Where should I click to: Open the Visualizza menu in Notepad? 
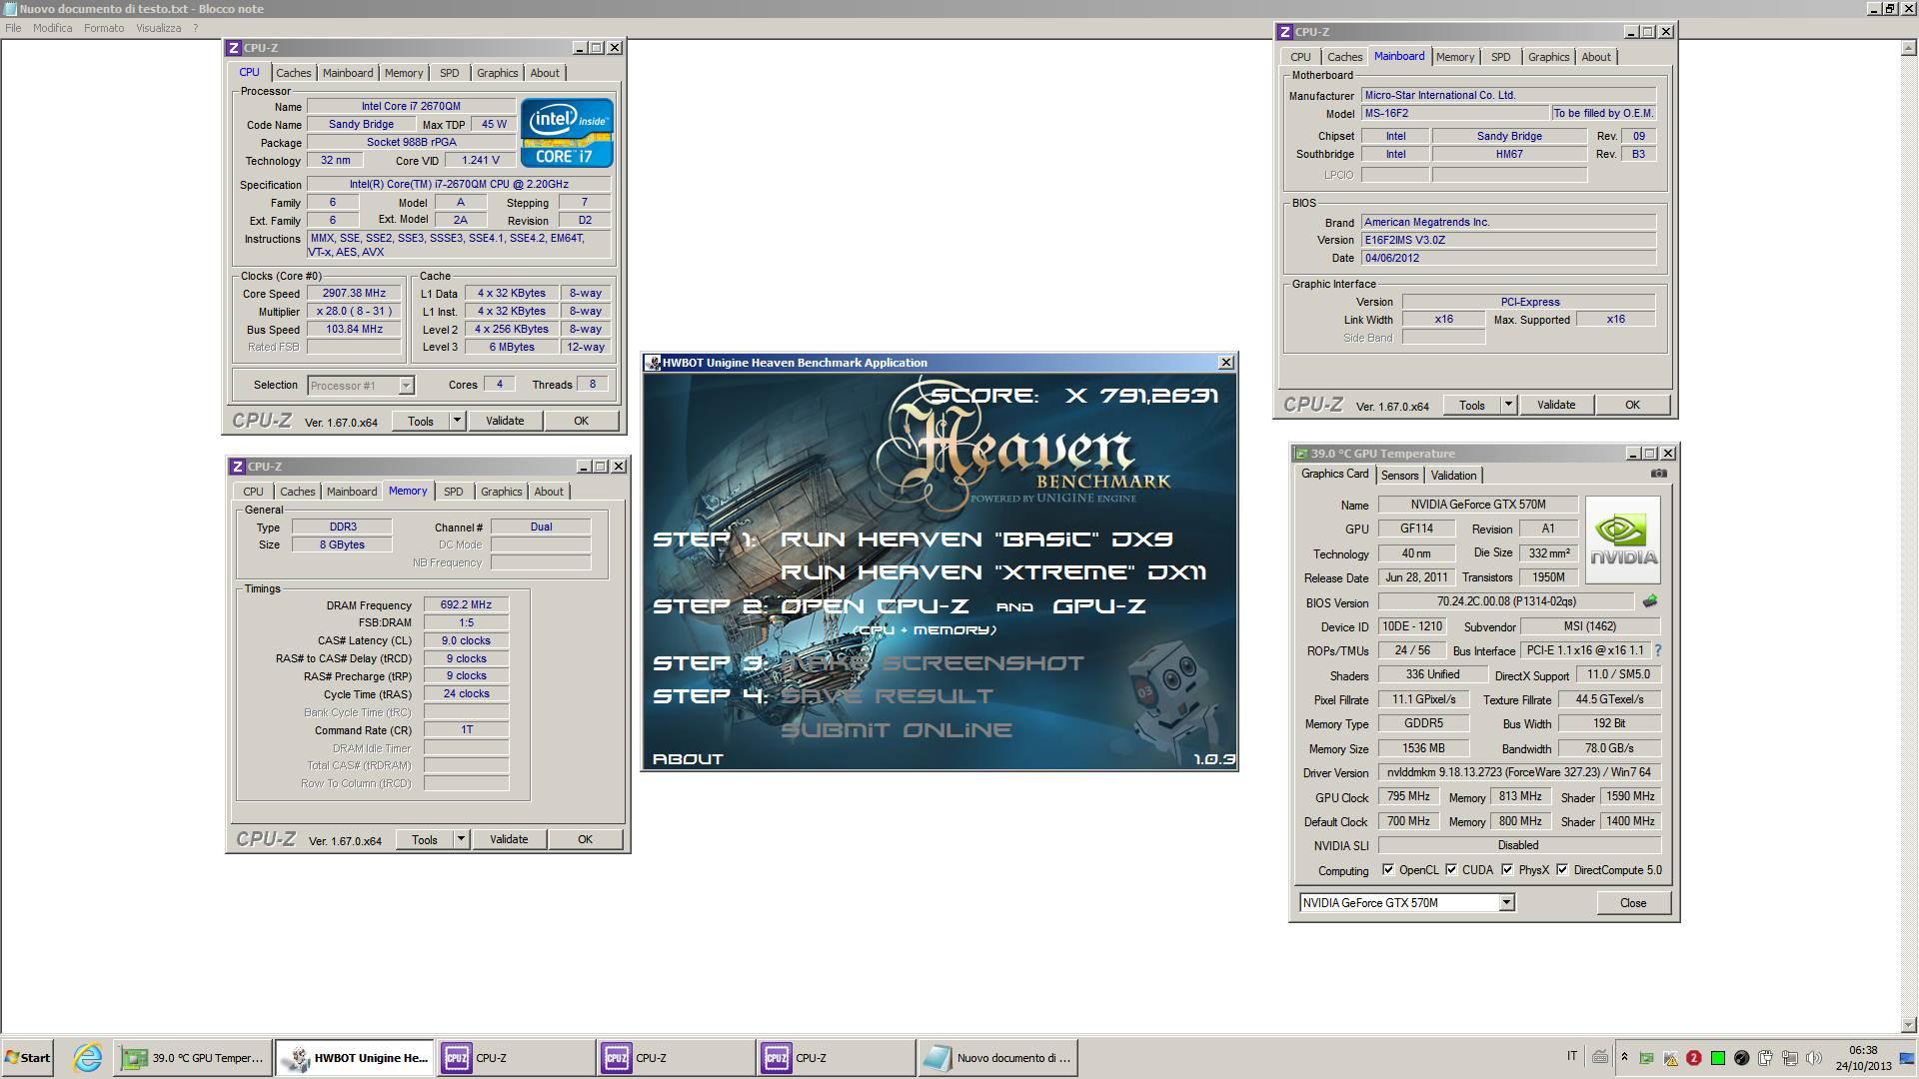(x=159, y=28)
